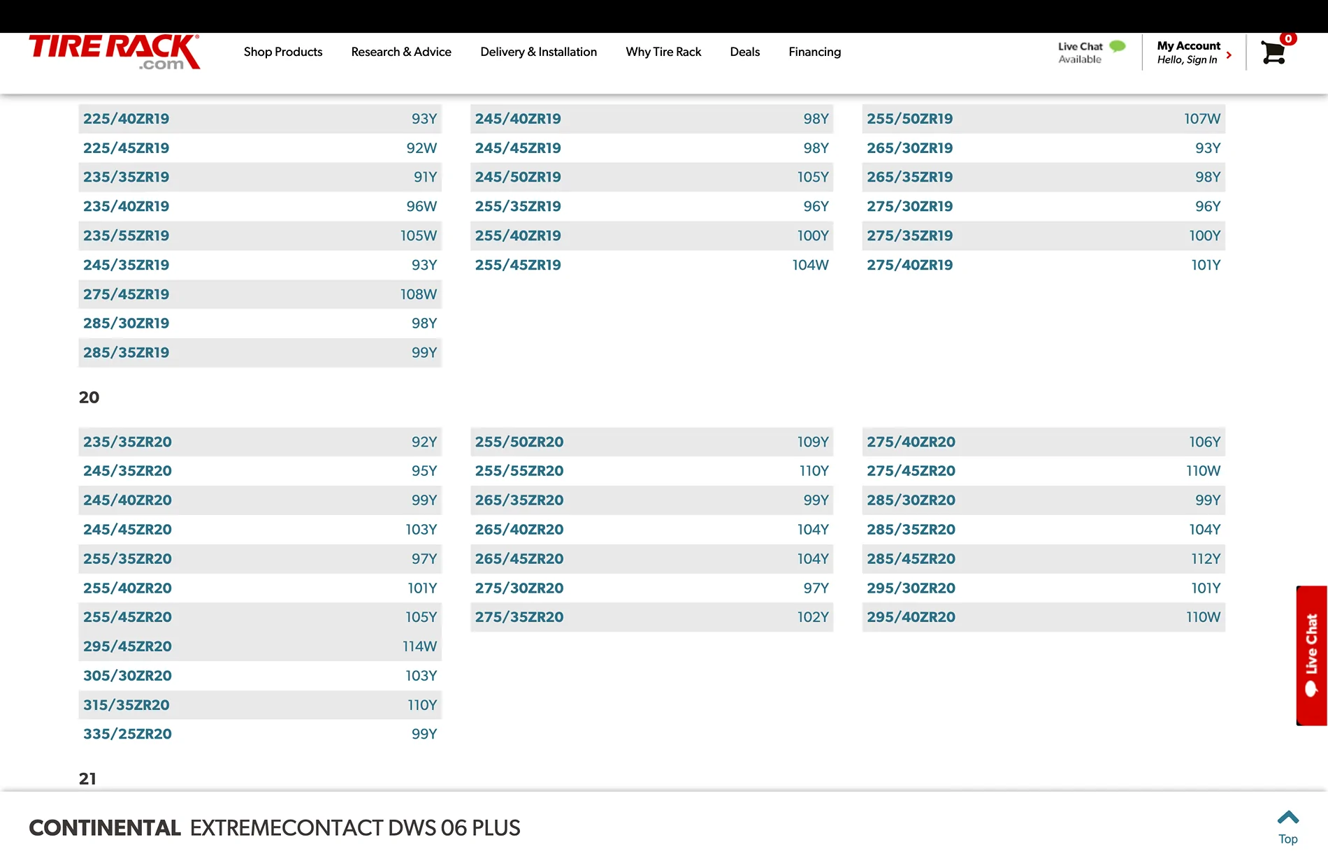Select tire size 275/45ZR19
The image size is (1328, 863).
[260, 295]
